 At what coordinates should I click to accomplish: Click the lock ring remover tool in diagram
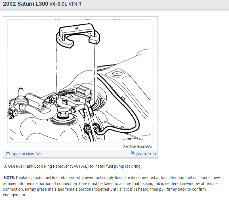78,36
